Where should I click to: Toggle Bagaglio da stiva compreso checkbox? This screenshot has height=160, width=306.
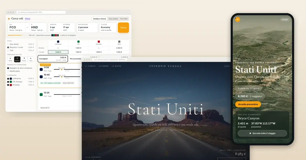[8, 68]
